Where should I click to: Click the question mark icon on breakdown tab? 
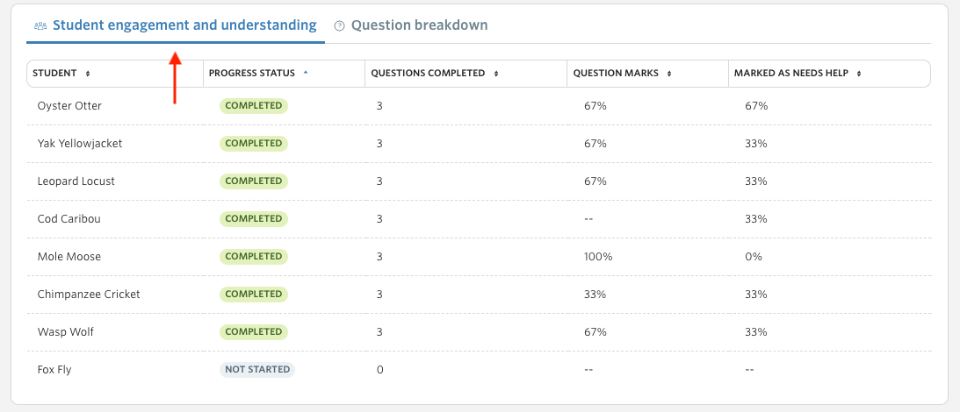click(x=339, y=25)
